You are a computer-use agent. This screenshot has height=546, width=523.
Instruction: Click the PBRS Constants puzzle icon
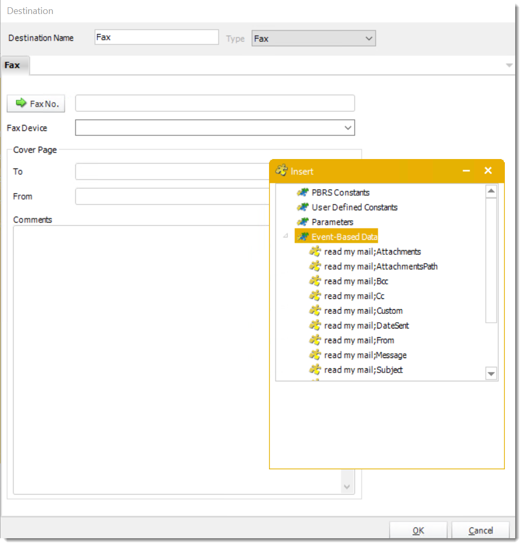click(x=302, y=192)
